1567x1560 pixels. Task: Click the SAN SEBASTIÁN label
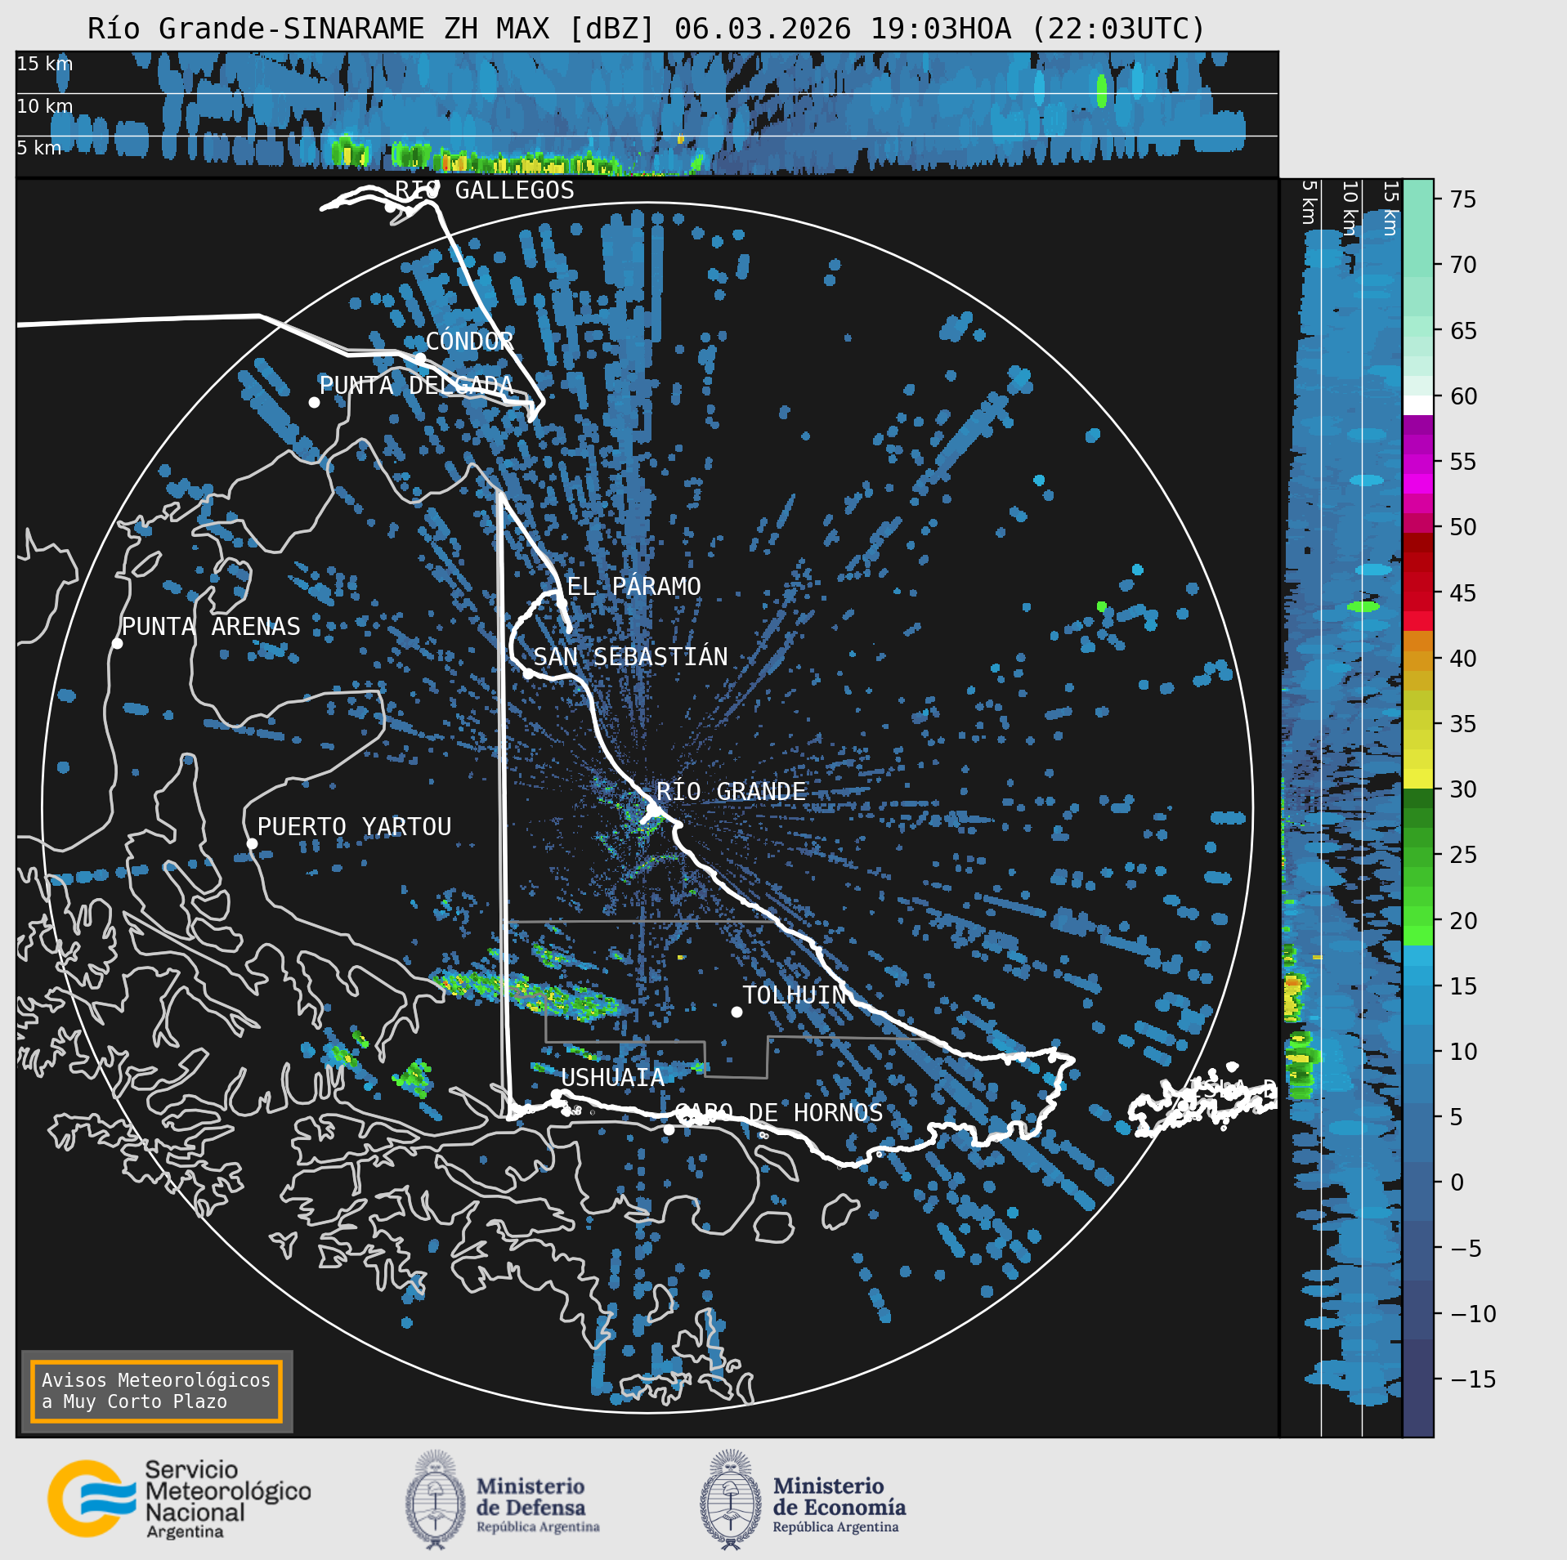coord(630,656)
